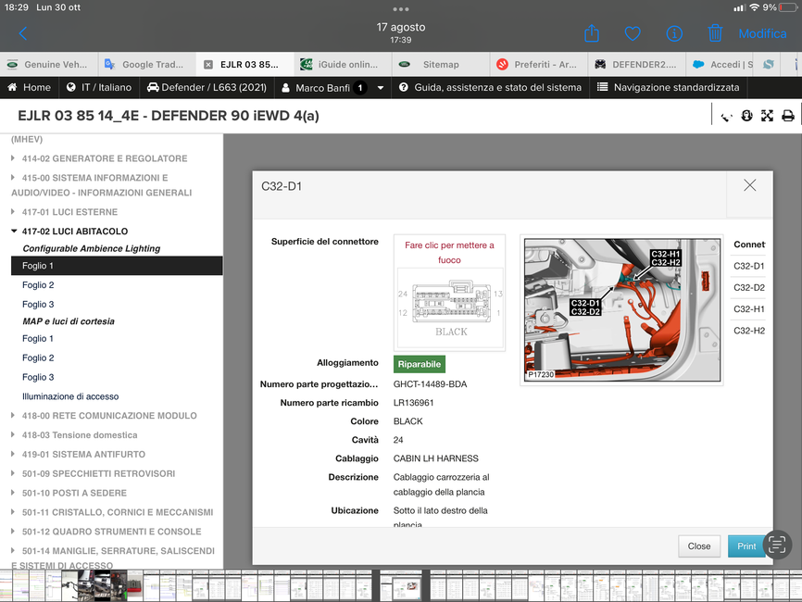The height and width of the screenshot is (602, 802).
Task: Open Guida, assistenza e stato del sistema
Action: [491, 87]
